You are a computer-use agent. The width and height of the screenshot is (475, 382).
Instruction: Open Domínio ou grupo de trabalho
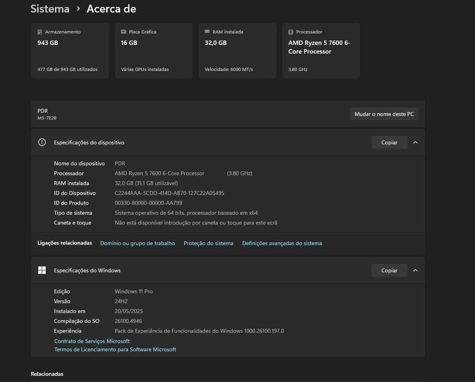point(137,243)
